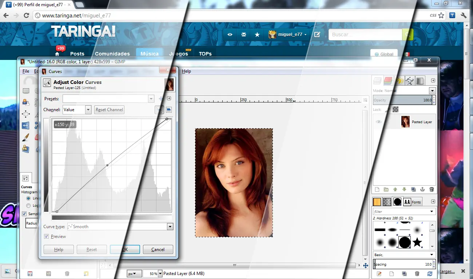This screenshot has width=473, height=279.
Task: Click Cancel in the Curves dialog
Action: [158, 250]
